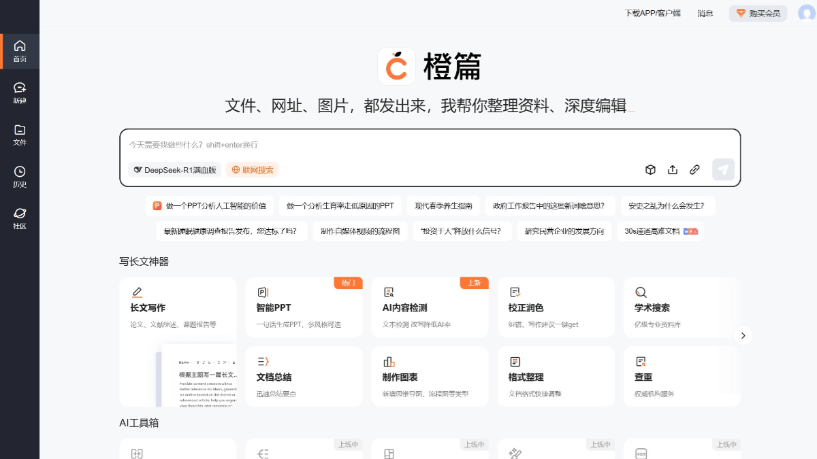Click the 上新 badge on AI内容检测
Screen dimensions: 817x459
tap(474, 283)
